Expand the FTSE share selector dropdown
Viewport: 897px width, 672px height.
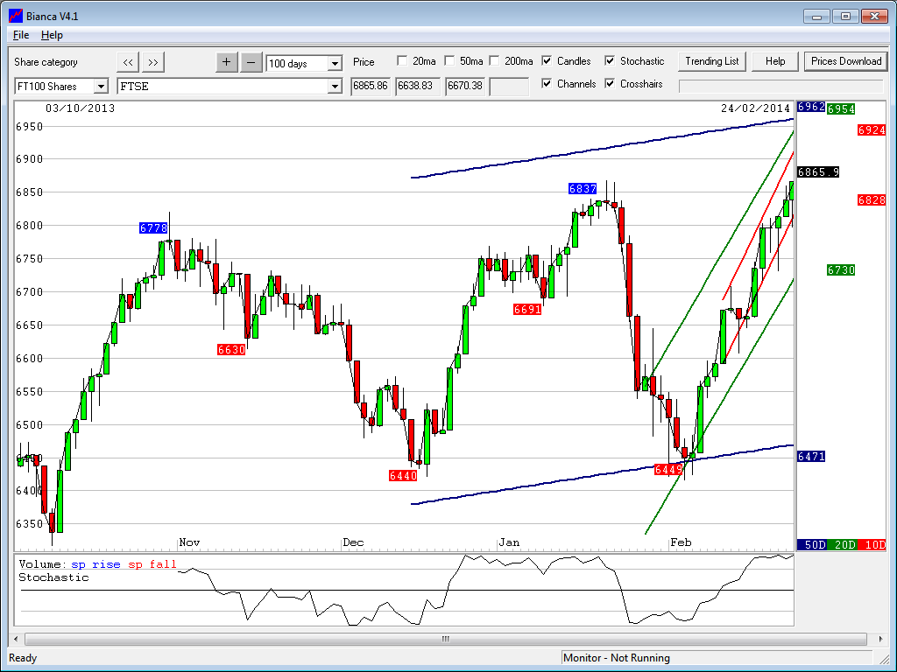pyautogui.click(x=335, y=87)
